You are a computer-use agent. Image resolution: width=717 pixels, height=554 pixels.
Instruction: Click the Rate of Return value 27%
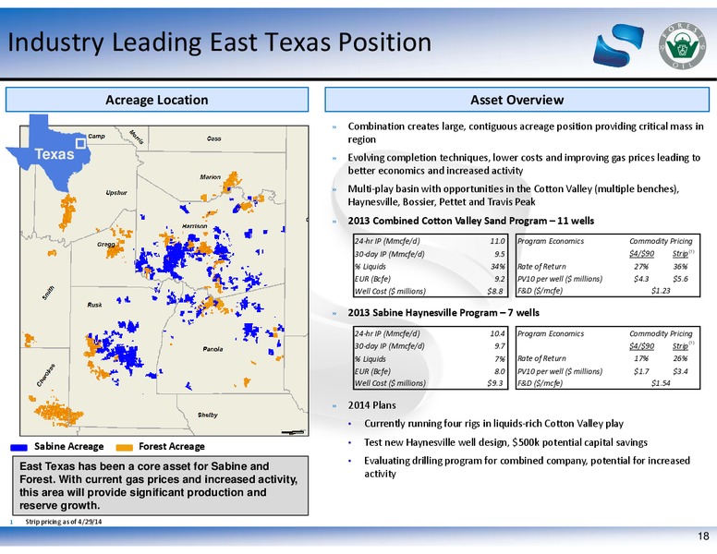641,267
